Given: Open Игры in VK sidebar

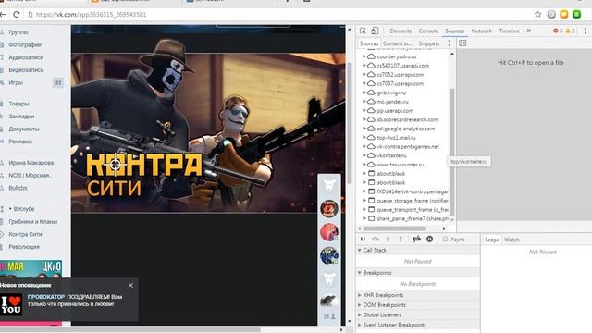Looking at the screenshot, I should click(16, 82).
